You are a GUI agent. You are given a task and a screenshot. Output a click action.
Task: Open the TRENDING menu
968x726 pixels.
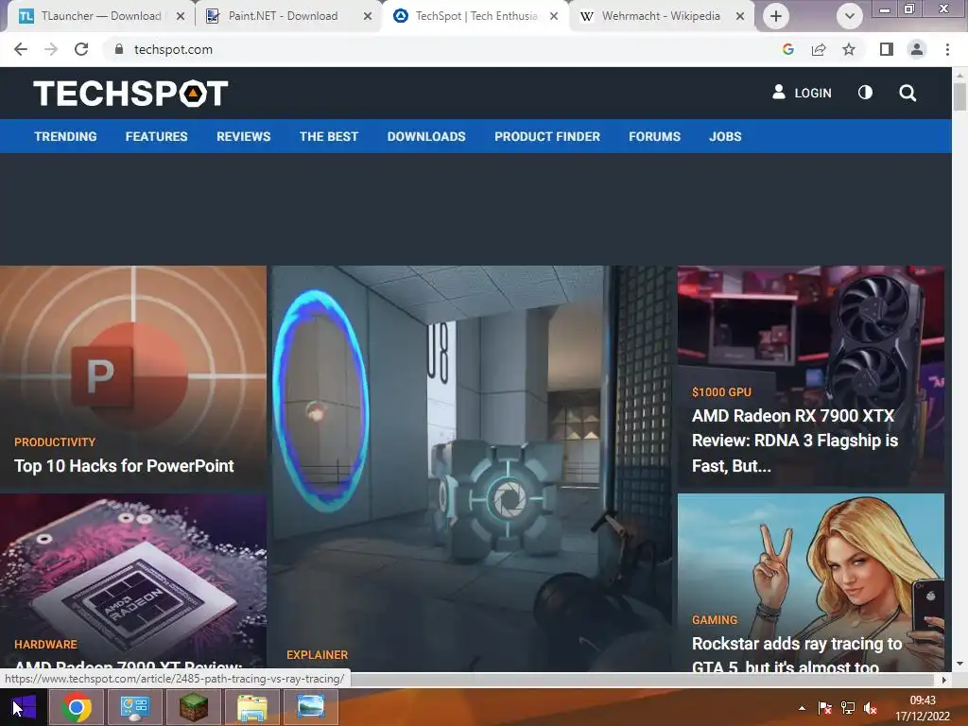[x=65, y=136]
